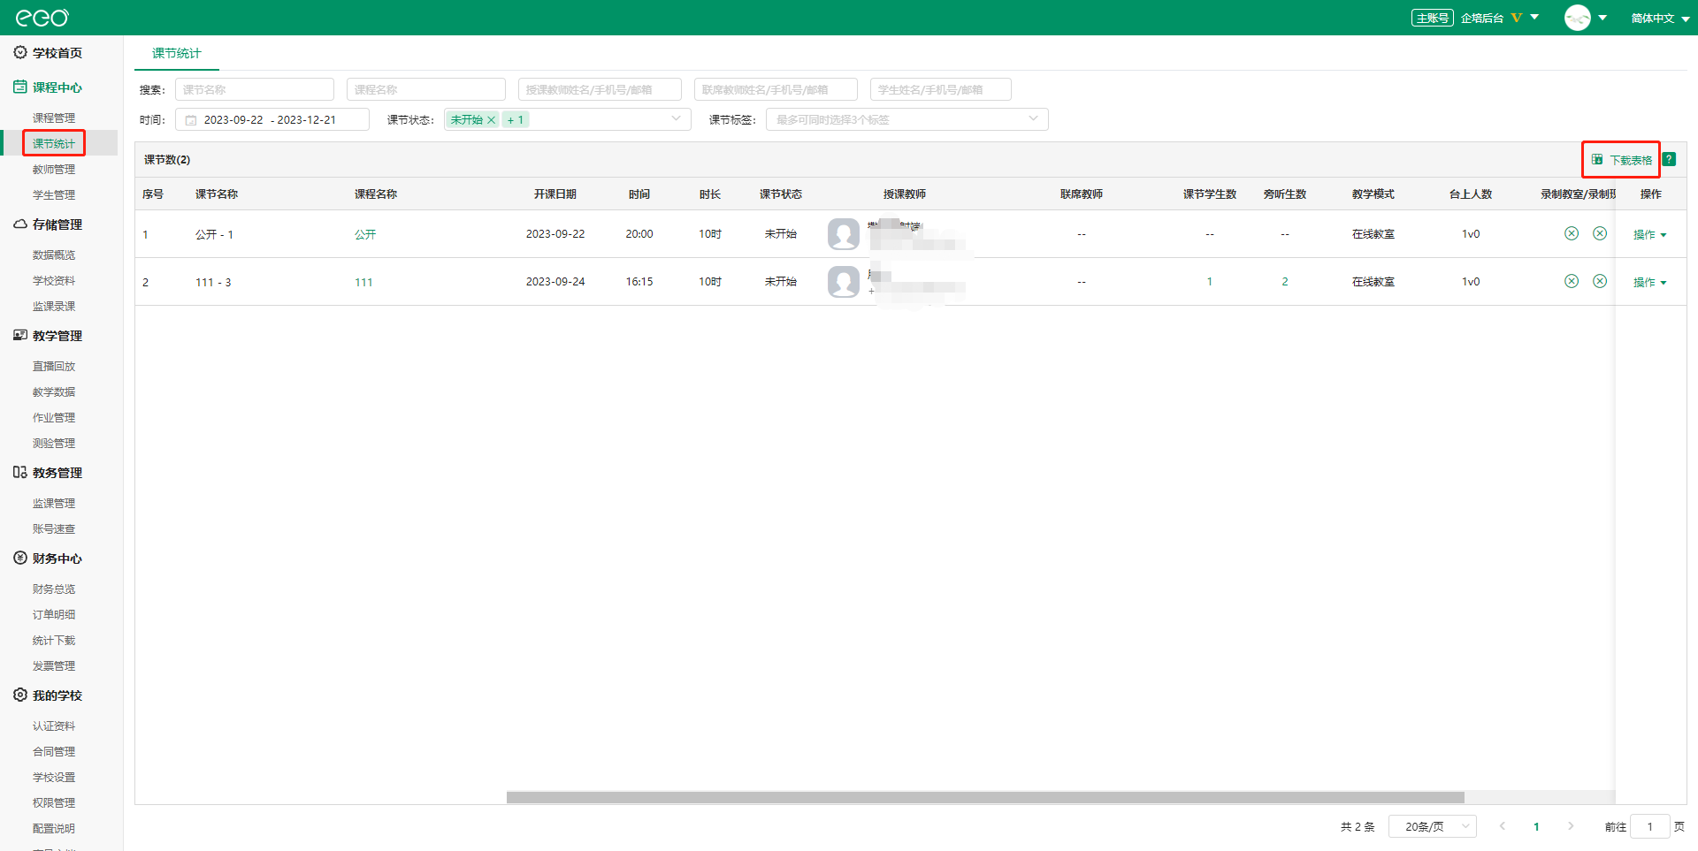Image resolution: width=1698 pixels, height=851 pixels.
Task: Open 发票管理 in the sidebar
Action: 54,665
